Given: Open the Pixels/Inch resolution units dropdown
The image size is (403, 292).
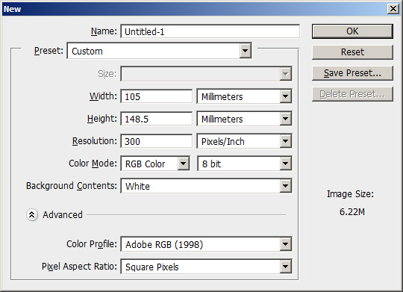Looking at the screenshot, I should 244,141.
